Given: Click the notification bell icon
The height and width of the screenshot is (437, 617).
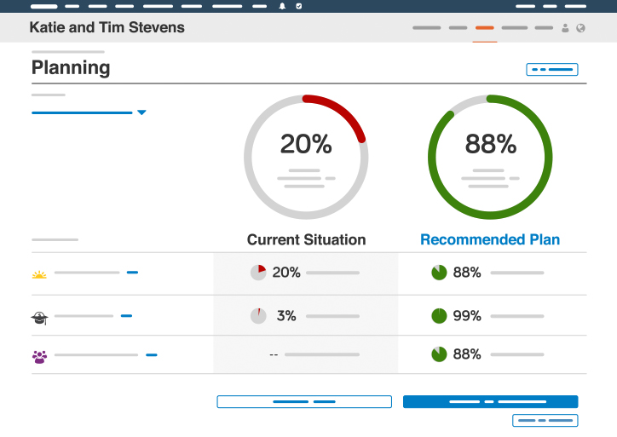Looking at the screenshot, I should (x=282, y=6).
